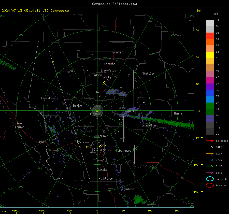This screenshot has height=214, width=229.
Task: Click the yellow diamond marker near Cochrane
Action: pos(87,147)
